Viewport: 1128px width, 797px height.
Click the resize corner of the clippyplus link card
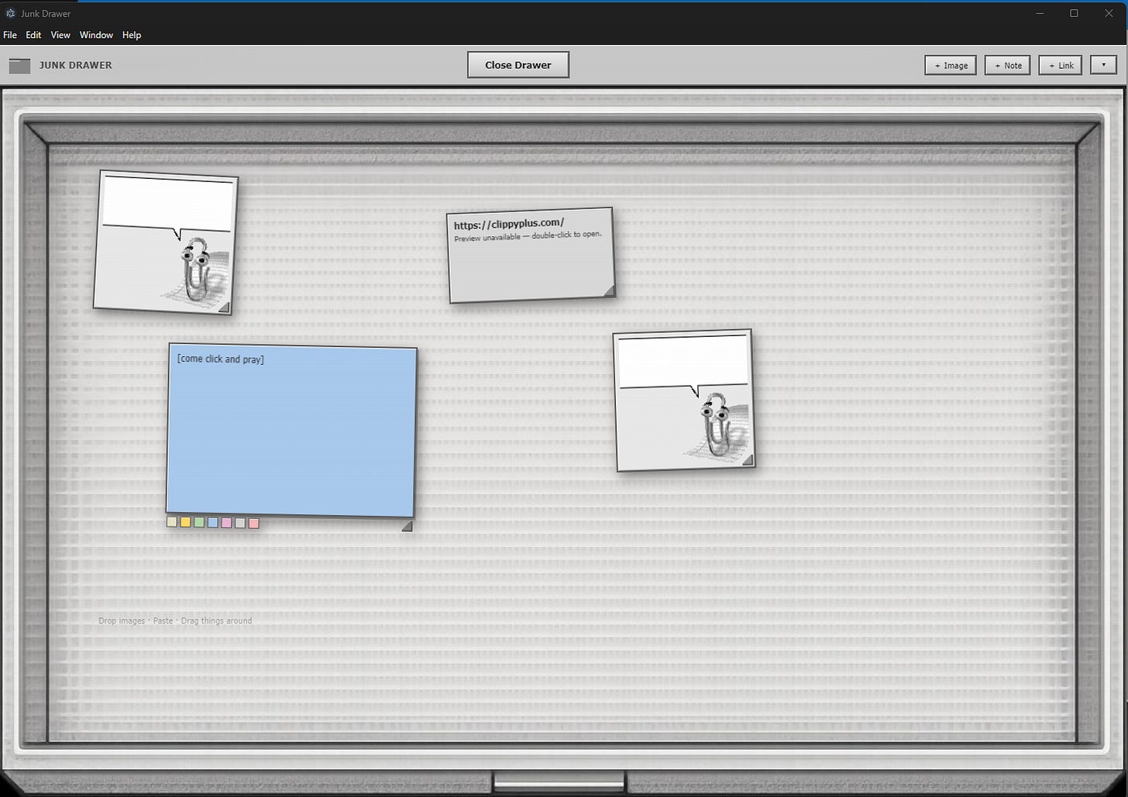click(609, 291)
